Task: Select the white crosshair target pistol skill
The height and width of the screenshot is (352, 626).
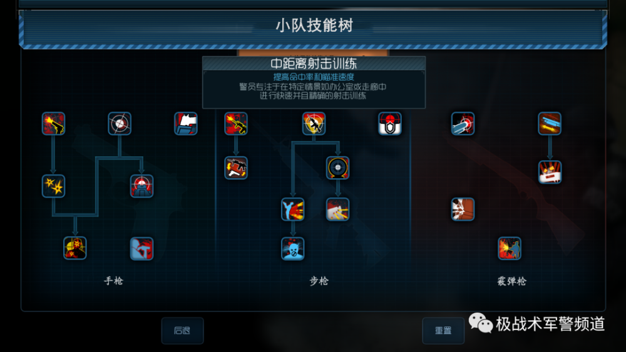Action: tap(120, 124)
